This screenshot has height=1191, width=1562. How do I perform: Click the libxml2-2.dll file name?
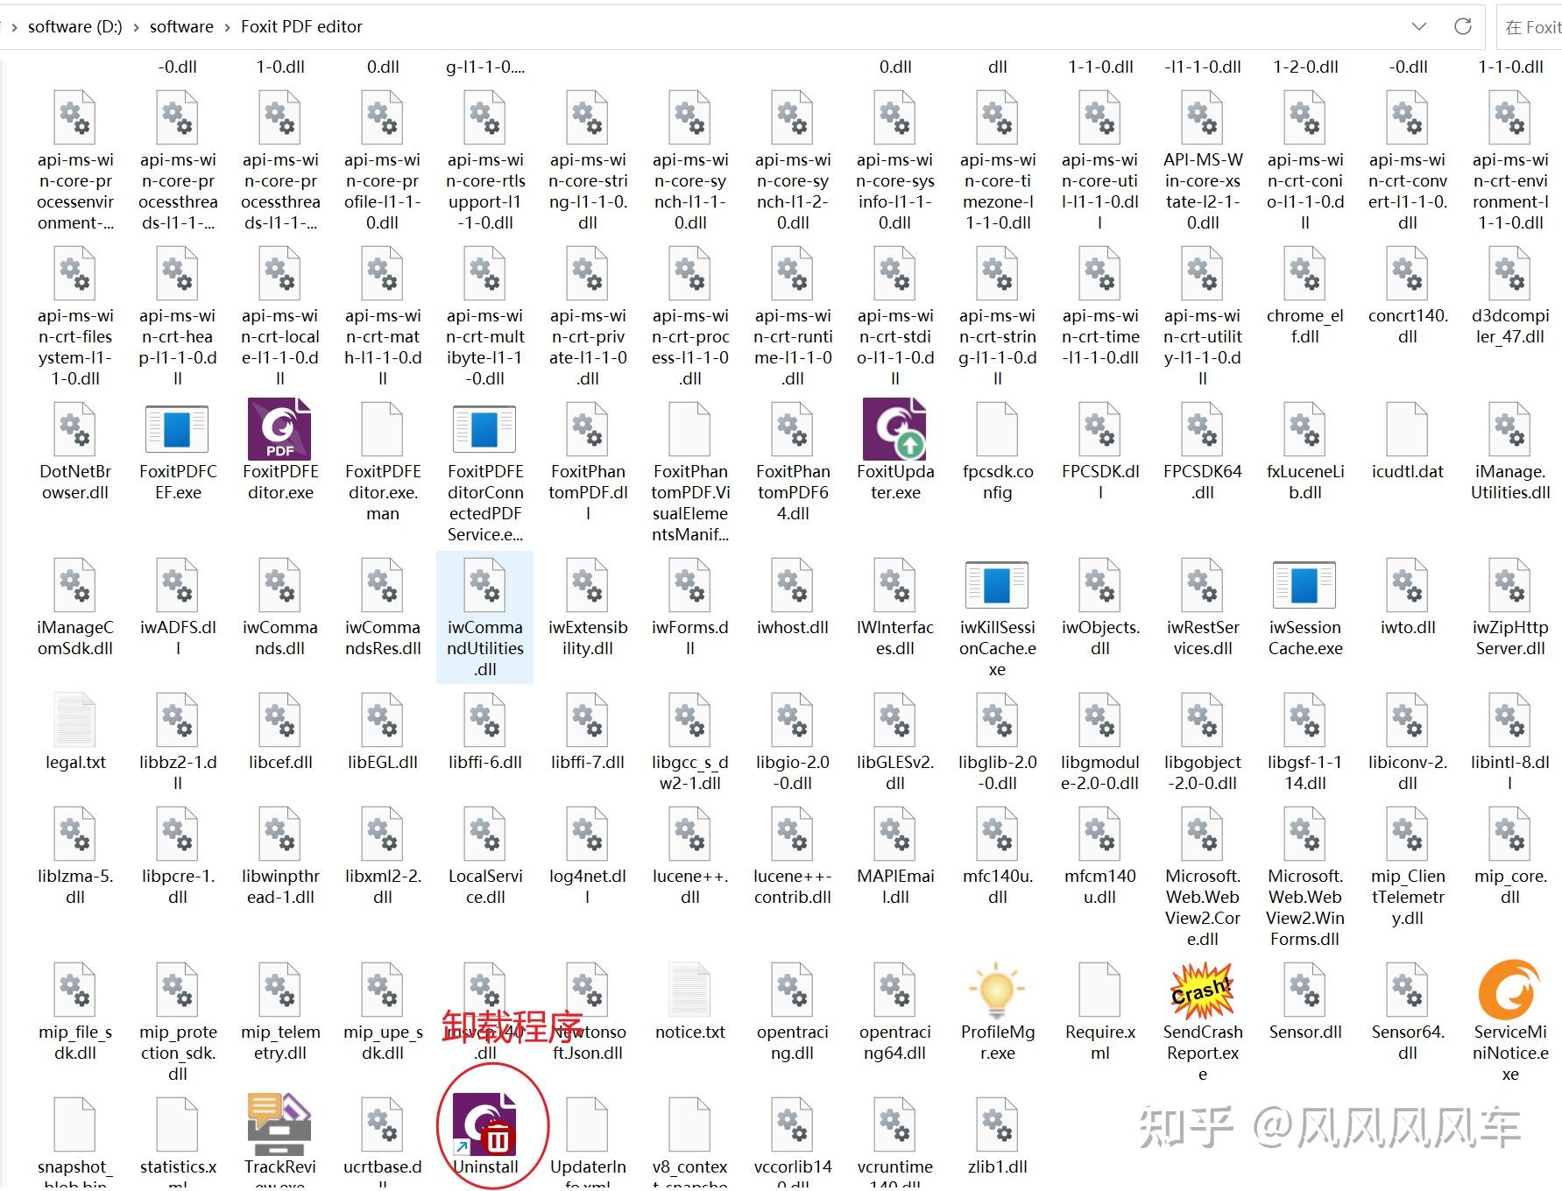pos(383,886)
